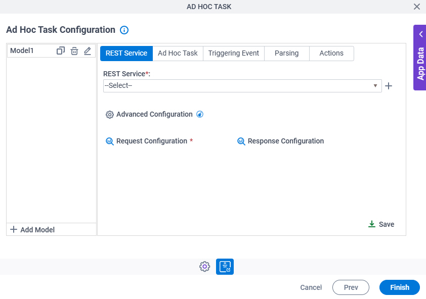
Task: Click the green Save download icon
Action: (x=372, y=224)
